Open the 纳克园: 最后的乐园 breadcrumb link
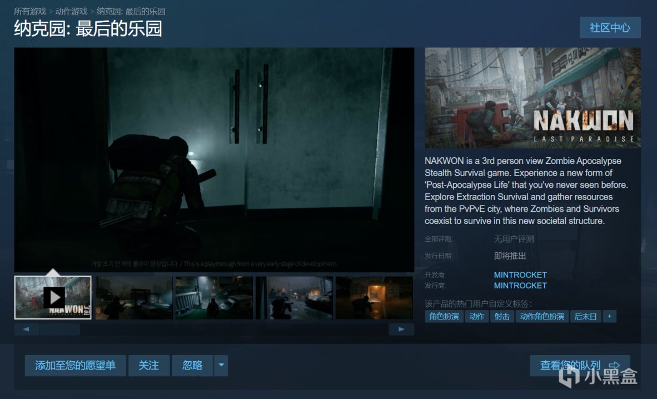The height and width of the screenshot is (399, 657). click(131, 11)
